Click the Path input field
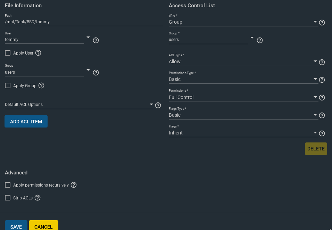This screenshot has width=332, height=230. (x=84, y=22)
